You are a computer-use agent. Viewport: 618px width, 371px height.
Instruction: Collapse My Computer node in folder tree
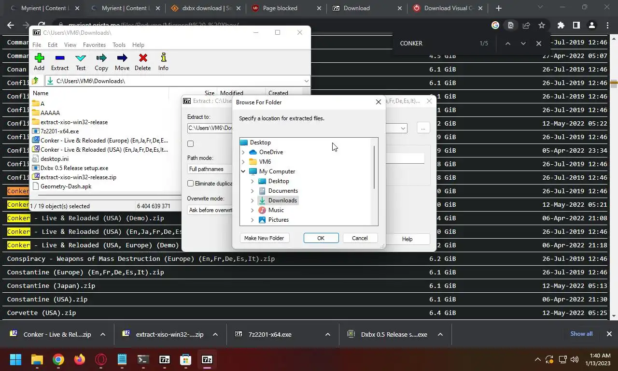(243, 171)
